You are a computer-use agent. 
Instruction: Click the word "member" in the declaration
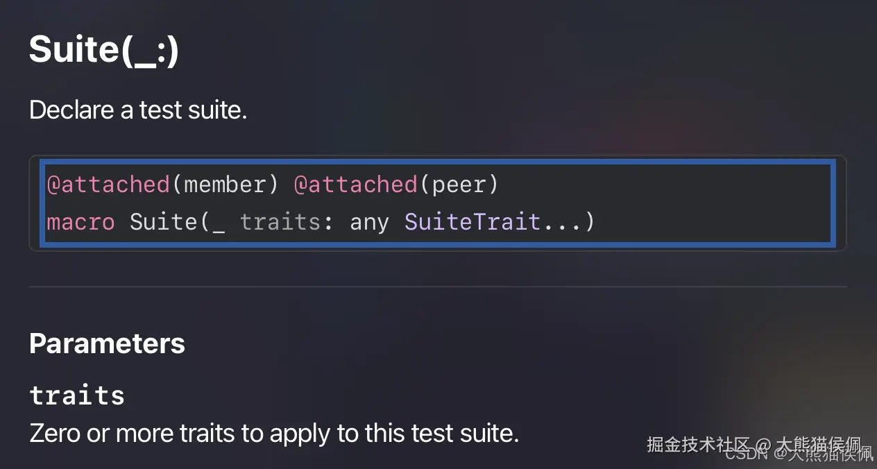point(225,185)
